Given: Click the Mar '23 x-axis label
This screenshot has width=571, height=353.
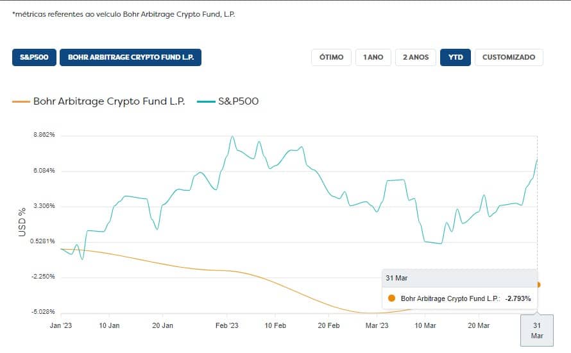Looking at the screenshot, I should point(377,325).
